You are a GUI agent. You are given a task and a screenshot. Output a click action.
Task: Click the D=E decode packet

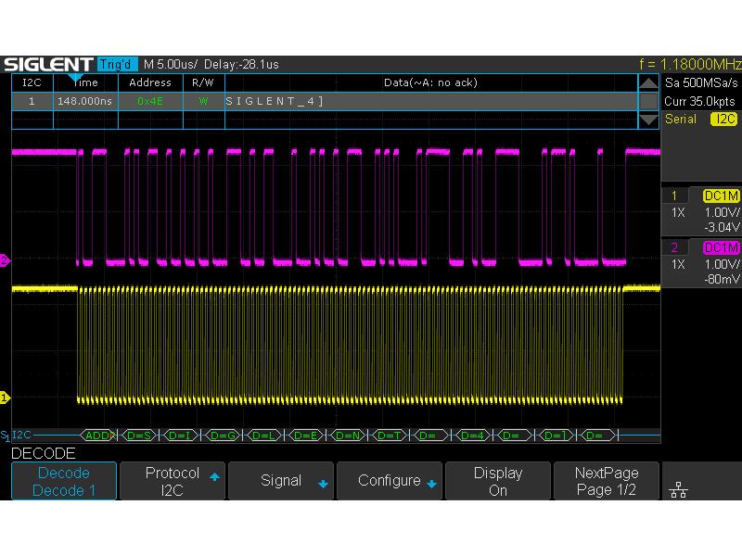[305, 436]
